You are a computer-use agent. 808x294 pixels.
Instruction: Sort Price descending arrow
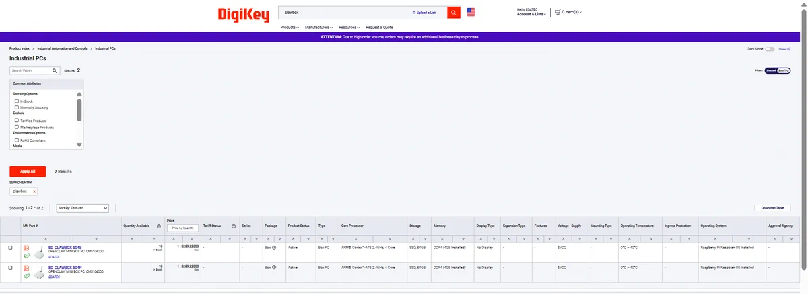click(191, 239)
